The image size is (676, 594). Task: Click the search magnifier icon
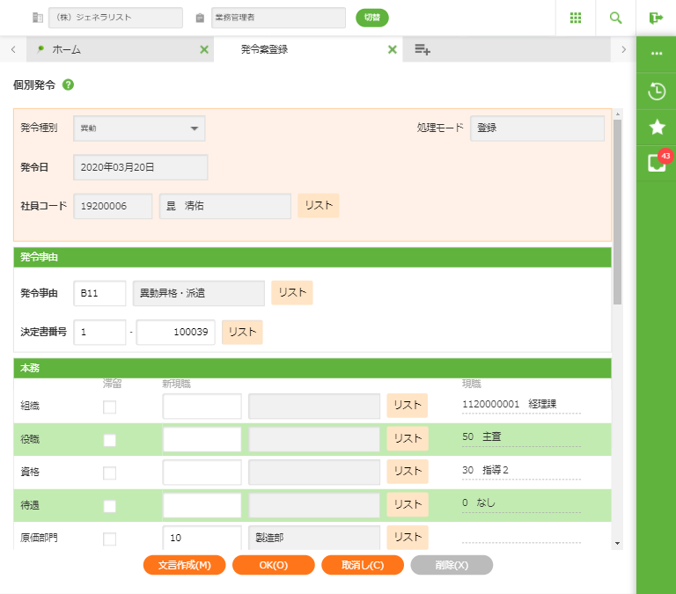click(x=616, y=18)
